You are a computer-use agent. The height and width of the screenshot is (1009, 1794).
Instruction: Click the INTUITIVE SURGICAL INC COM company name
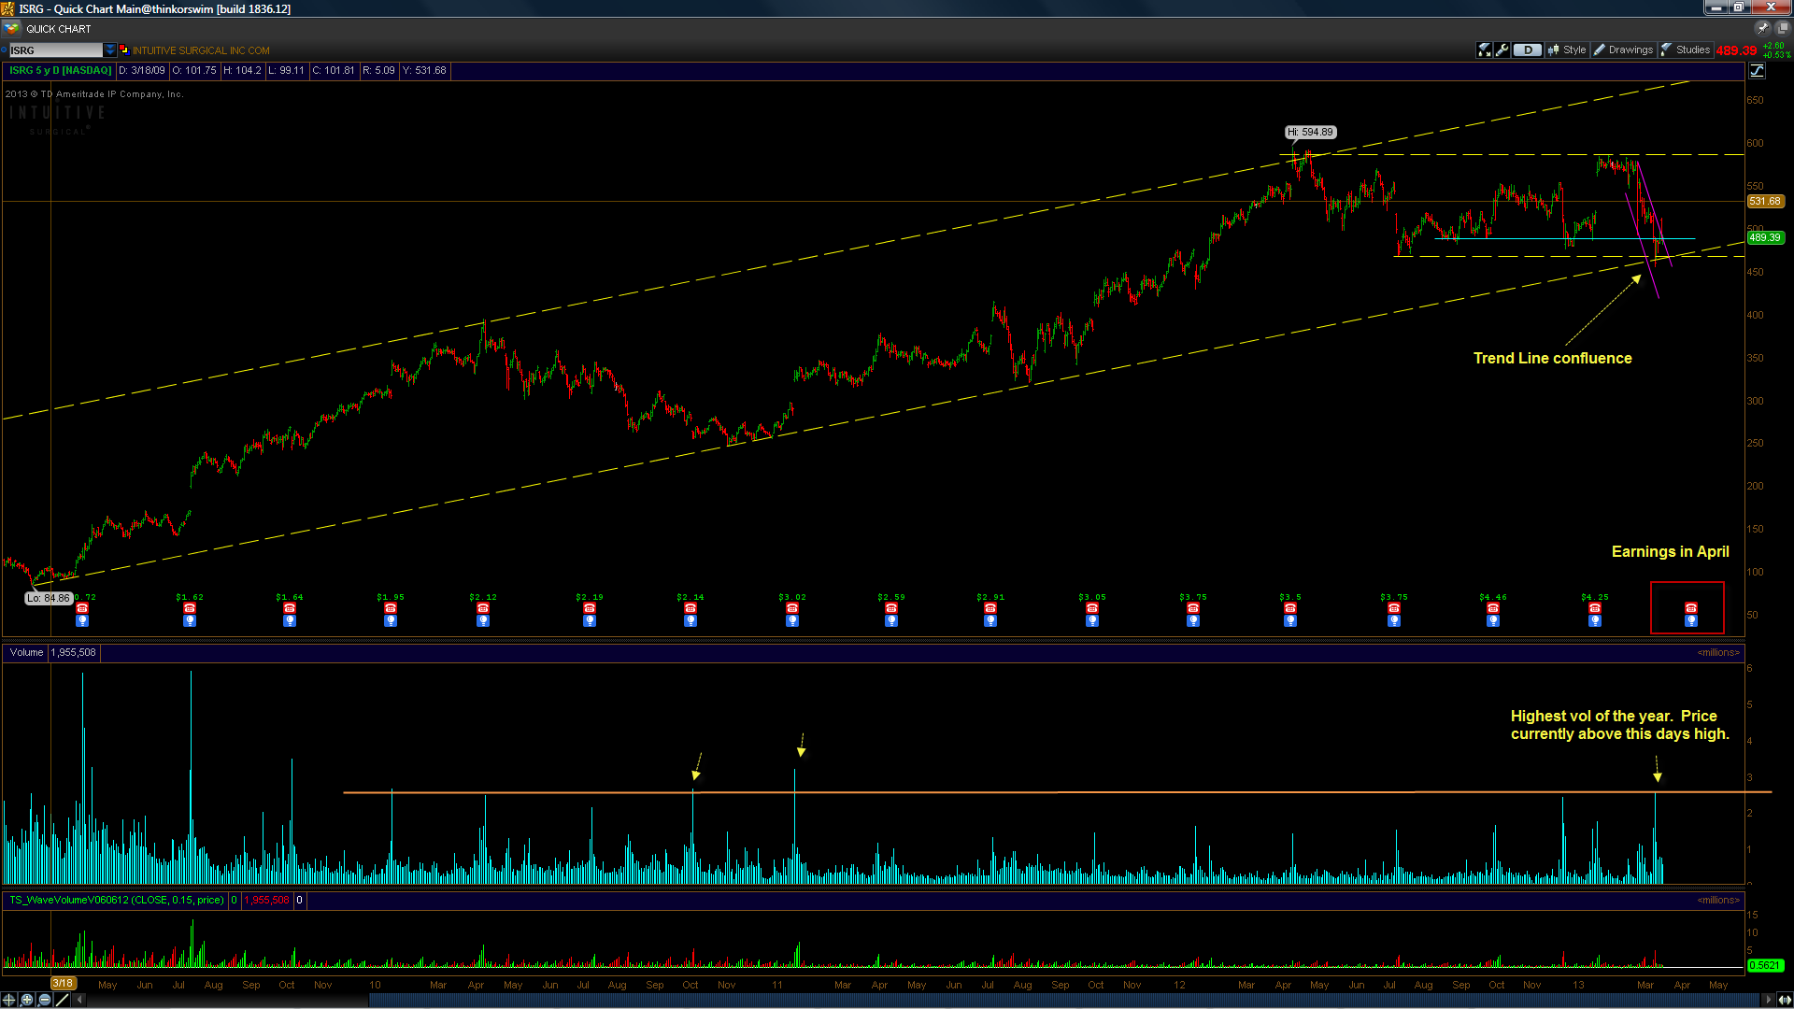coord(201,50)
